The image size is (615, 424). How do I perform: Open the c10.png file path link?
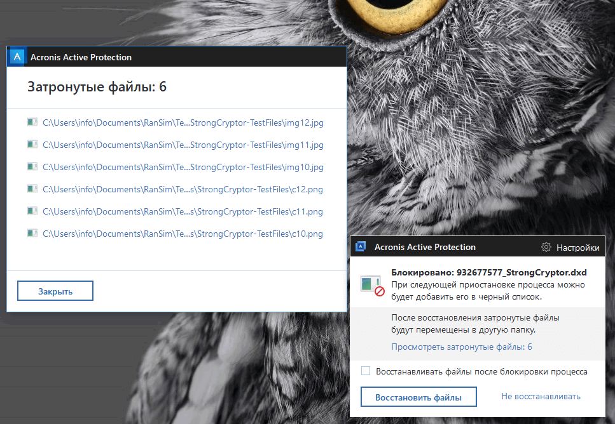tap(183, 234)
